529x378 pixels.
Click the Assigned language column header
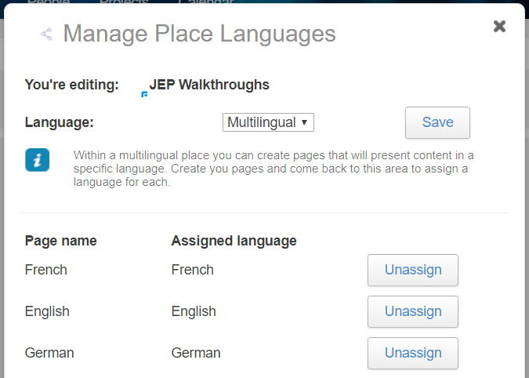click(x=234, y=241)
